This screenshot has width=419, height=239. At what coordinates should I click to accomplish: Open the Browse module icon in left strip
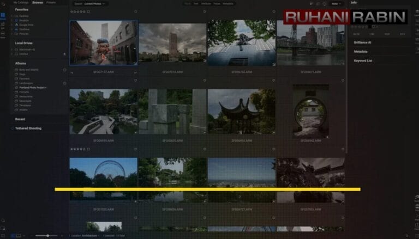click(x=3, y=16)
